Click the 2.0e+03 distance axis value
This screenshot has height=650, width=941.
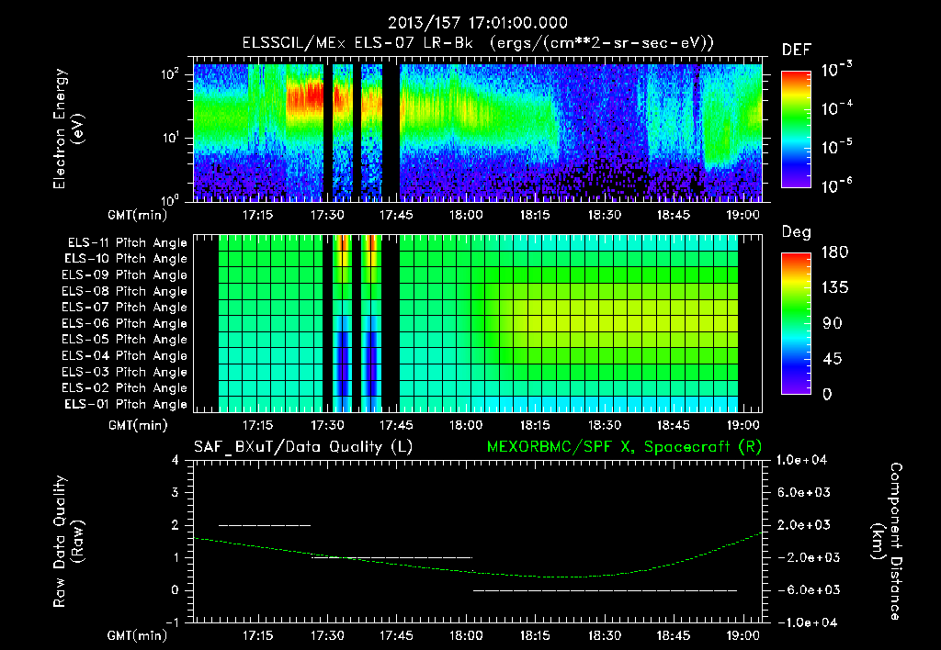(805, 525)
